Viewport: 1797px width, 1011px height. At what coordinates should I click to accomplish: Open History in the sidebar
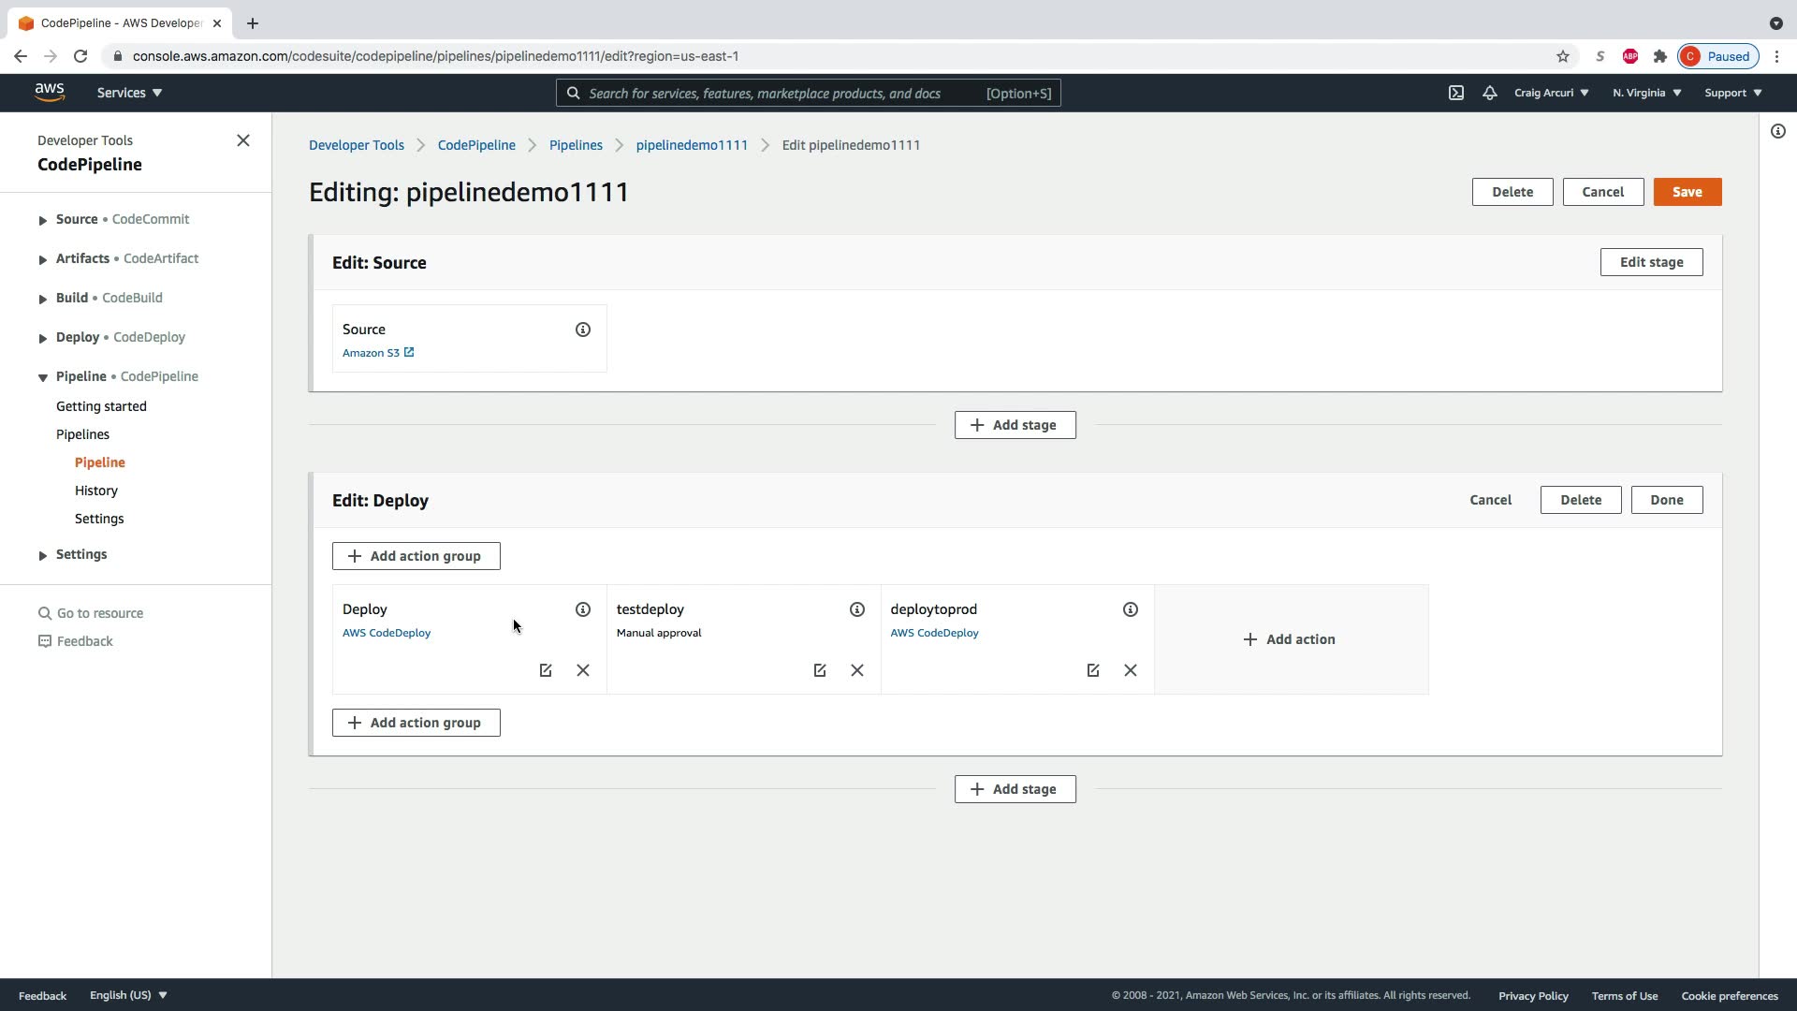pyautogui.click(x=96, y=491)
